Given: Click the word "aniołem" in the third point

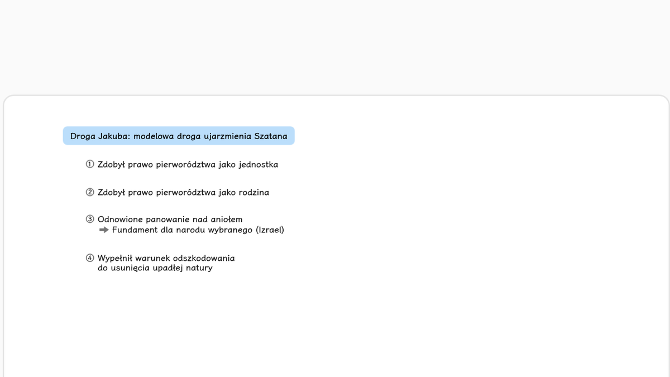Looking at the screenshot, I should [227, 219].
